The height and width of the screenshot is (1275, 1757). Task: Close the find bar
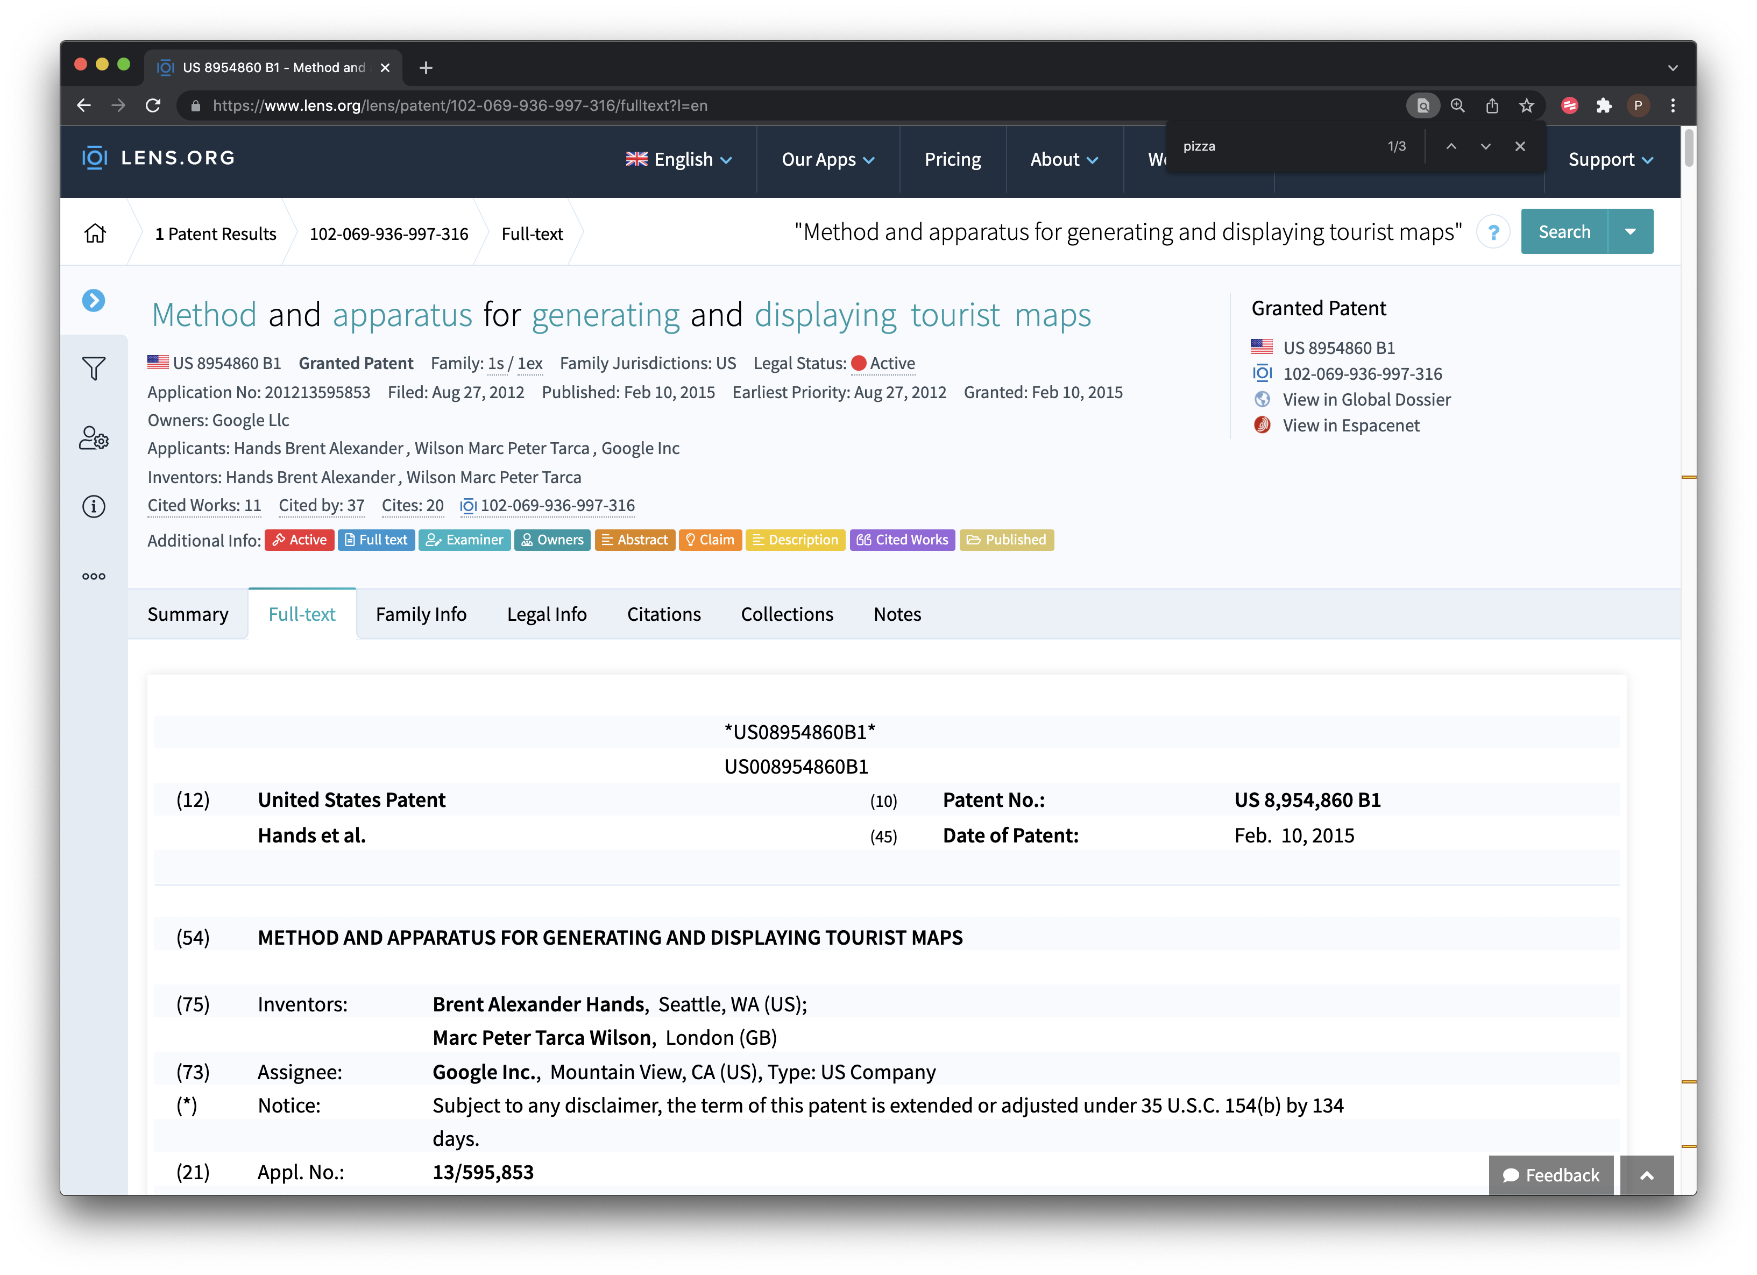[x=1520, y=146]
